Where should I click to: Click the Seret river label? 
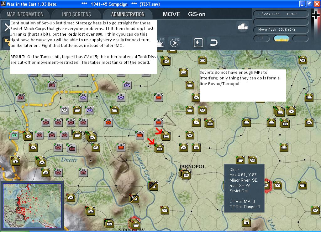(170, 178)
